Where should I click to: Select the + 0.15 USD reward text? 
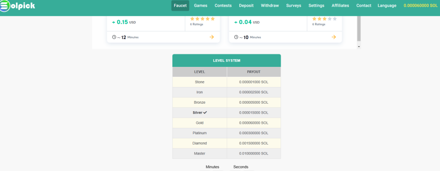pyautogui.click(x=124, y=22)
